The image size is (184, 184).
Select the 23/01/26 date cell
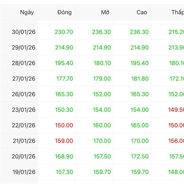[x=24, y=110]
